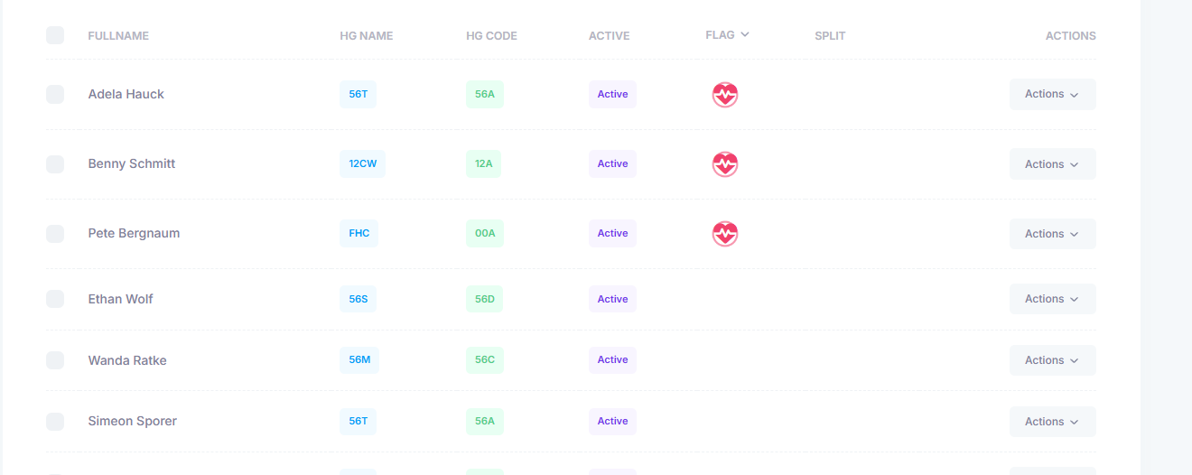Click Benny Schmitt's heartbeat flag icon

[725, 164]
